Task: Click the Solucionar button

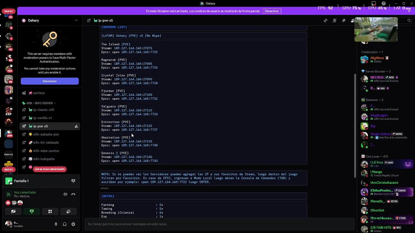Action: [x=50, y=81]
